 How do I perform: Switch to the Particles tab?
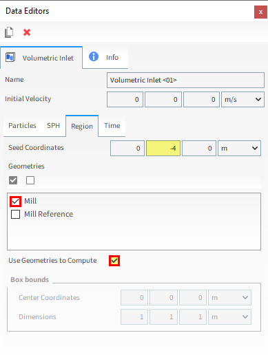click(x=22, y=126)
